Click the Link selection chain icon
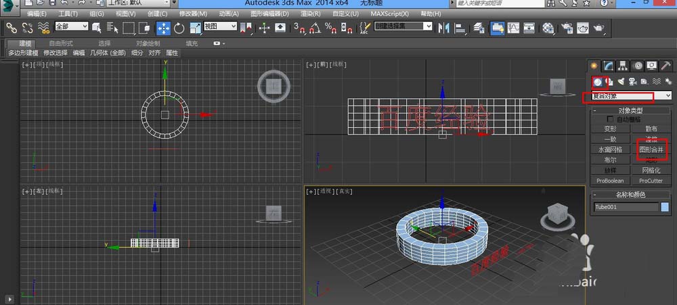Viewport: 677px width, 305px height. (12, 28)
